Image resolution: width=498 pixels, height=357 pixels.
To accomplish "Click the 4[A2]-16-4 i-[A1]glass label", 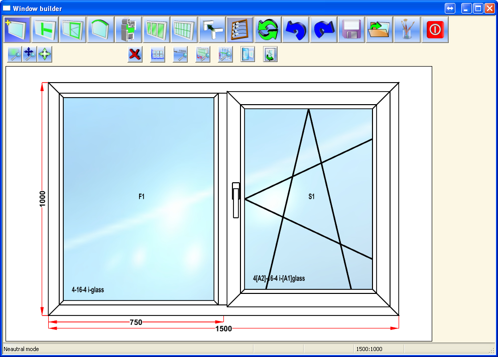I will 279,278.
